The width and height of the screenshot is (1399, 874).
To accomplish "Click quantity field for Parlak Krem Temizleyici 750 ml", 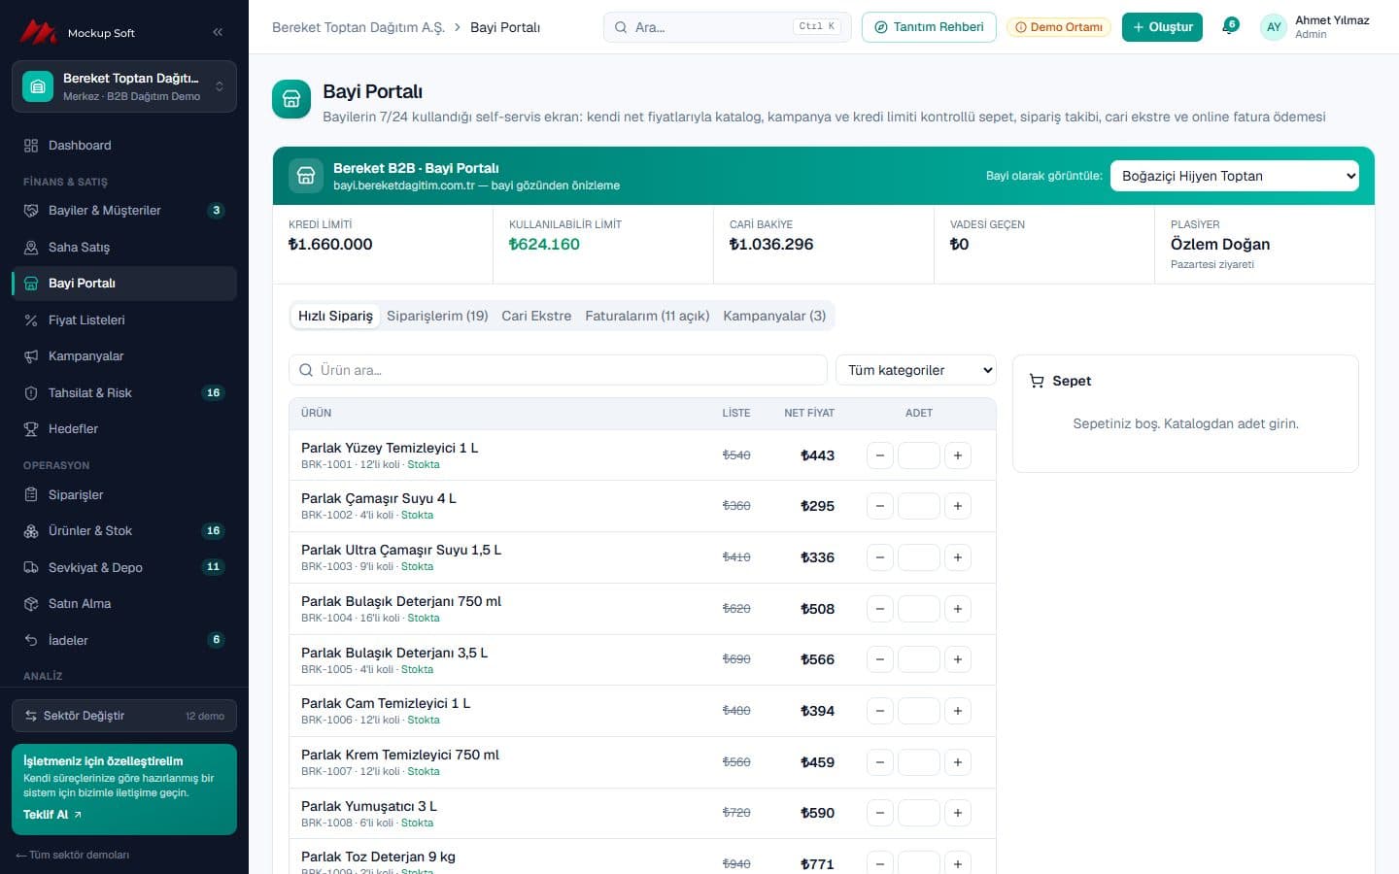I will tap(919, 762).
